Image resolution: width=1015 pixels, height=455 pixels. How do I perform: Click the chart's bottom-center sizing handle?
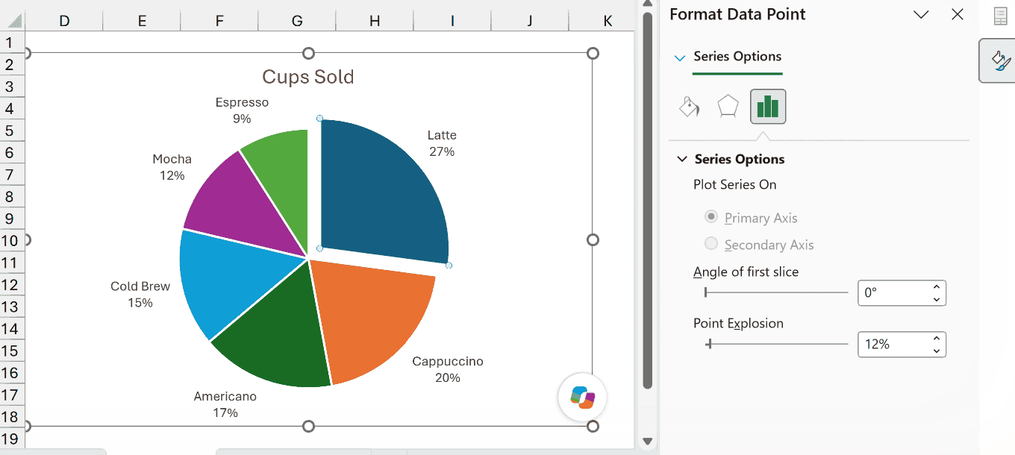coord(308,427)
